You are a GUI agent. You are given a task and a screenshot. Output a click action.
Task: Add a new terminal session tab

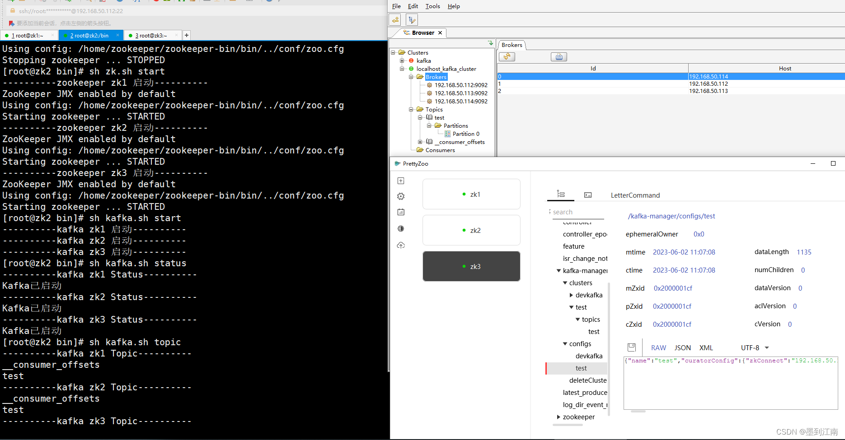point(187,35)
